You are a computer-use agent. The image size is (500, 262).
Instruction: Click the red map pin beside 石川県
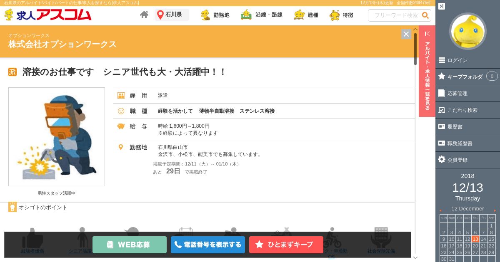[160, 15]
